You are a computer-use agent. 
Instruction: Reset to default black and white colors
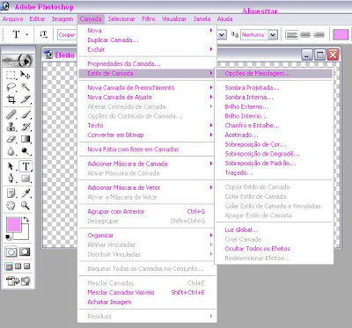tap(8, 237)
